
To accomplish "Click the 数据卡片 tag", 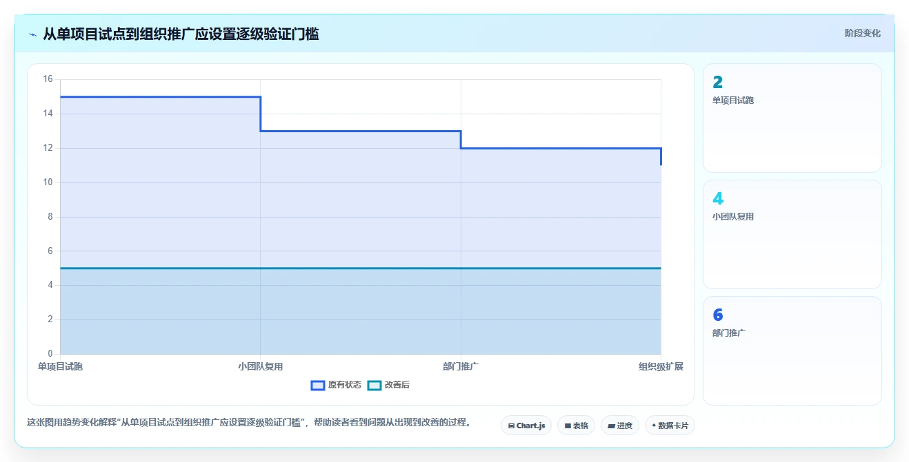I will pyautogui.click(x=670, y=426).
